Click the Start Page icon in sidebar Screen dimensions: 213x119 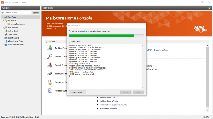(x=6, y=17)
